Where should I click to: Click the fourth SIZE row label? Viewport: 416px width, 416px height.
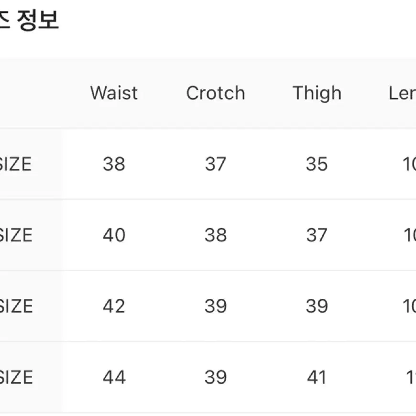point(16,377)
